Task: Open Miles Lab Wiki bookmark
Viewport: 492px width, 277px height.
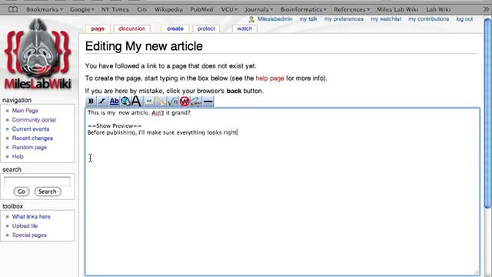Action: coord(397,9)
